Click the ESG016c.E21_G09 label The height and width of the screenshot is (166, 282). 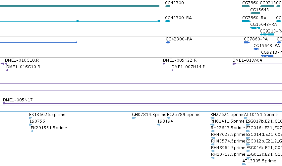point(264,148)
